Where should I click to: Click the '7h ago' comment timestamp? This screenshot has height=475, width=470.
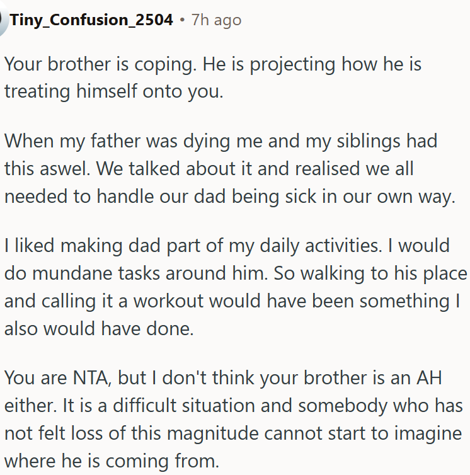(x=216, y=20)
